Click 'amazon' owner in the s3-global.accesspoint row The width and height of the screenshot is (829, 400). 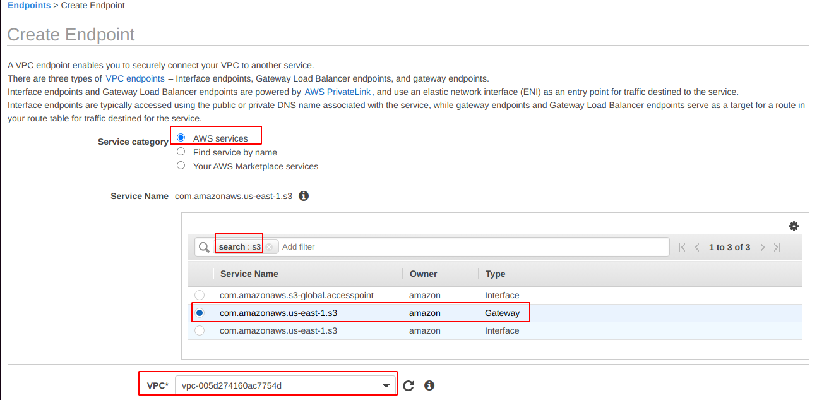click(x=425, y=295)
